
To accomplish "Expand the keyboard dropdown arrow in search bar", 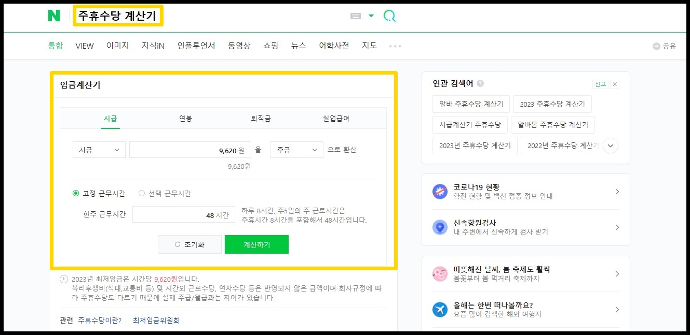I will tap(371, 16).
